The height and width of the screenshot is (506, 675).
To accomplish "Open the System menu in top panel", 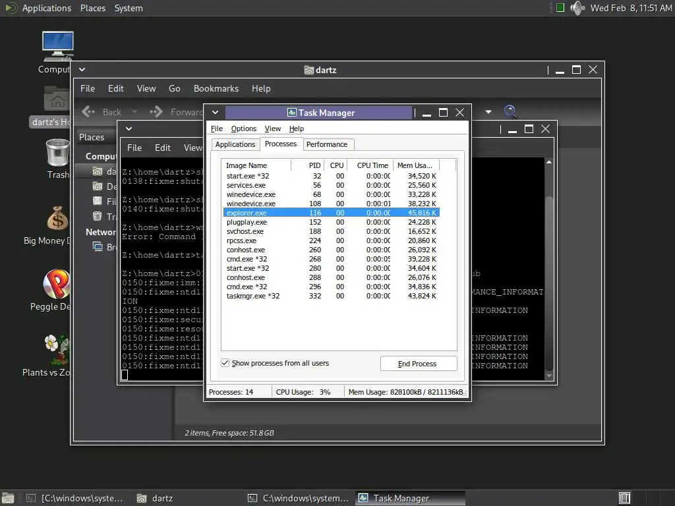I will (129, 8).
